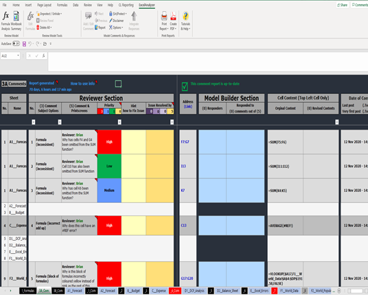Click the red High priority cell in row 1
Viewport: 368px width, 295px height.
tap(109, 142)
